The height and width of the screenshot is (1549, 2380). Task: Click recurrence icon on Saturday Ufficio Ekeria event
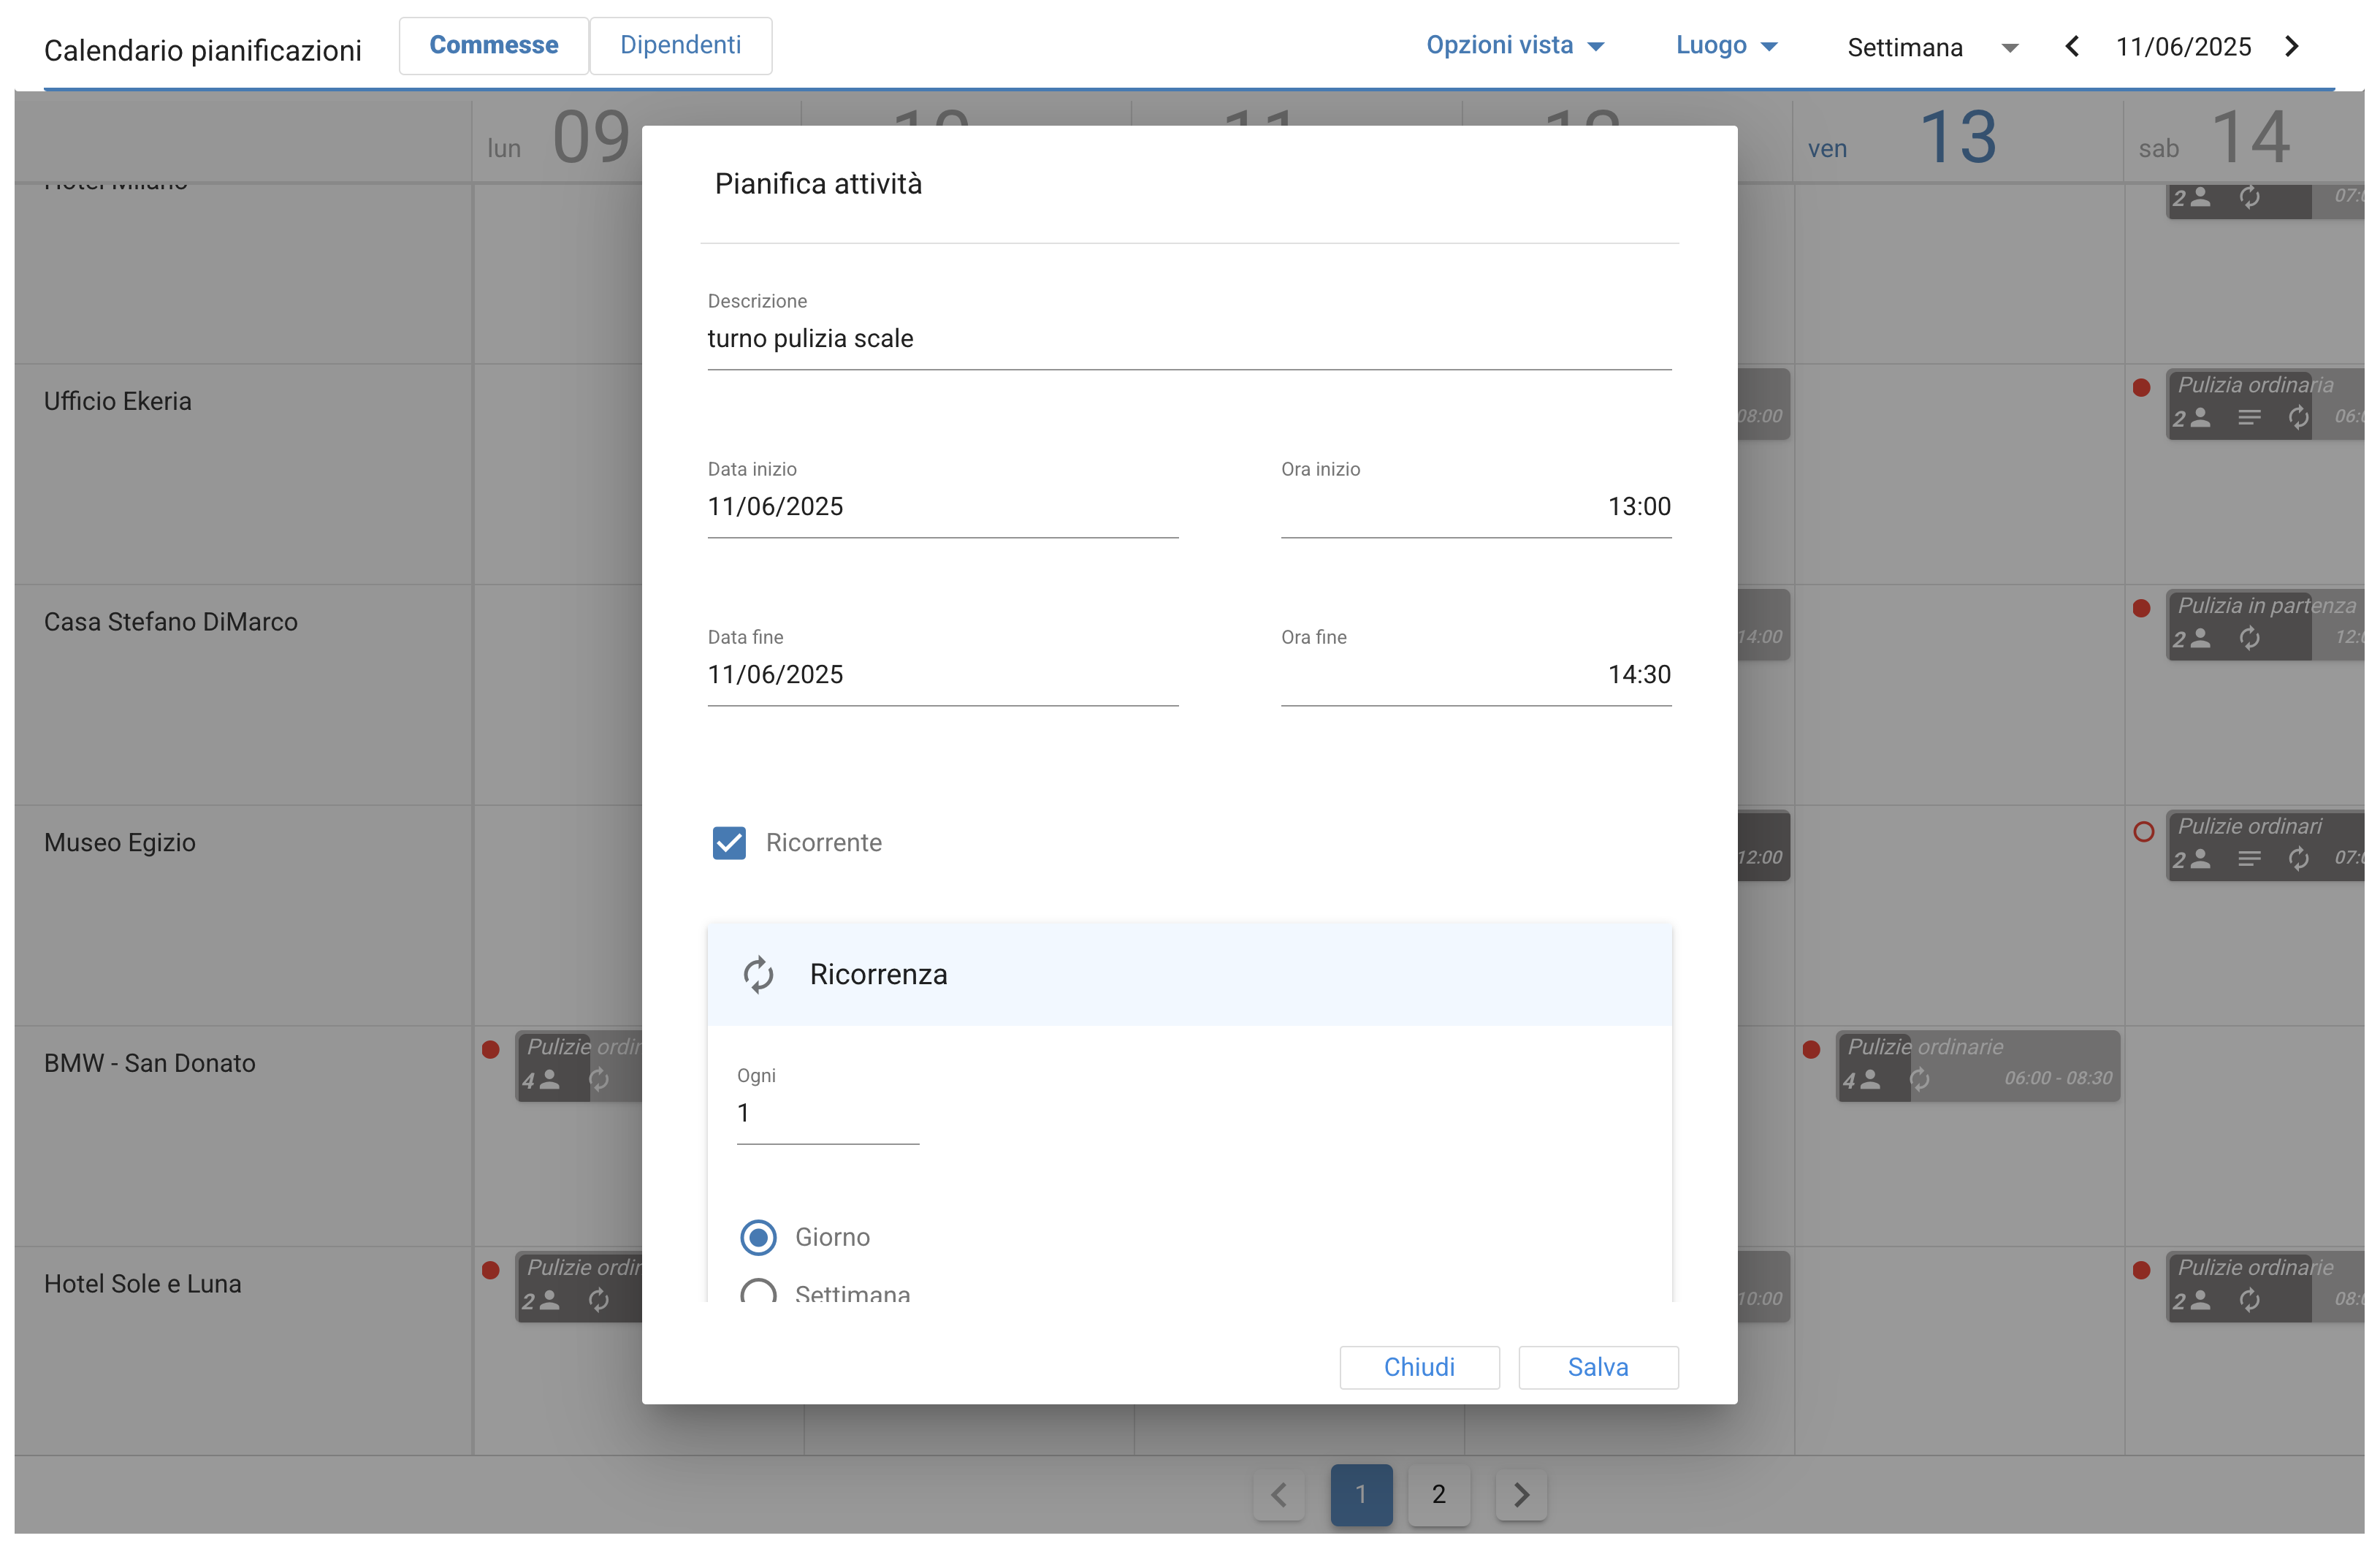point(2298,417)
